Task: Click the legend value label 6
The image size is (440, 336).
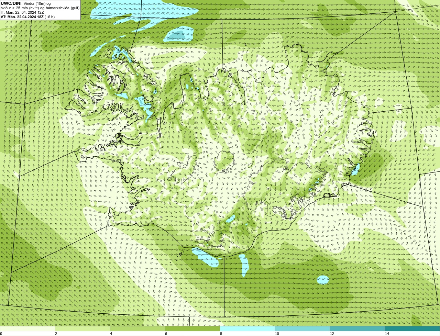Action: (166, 334)
